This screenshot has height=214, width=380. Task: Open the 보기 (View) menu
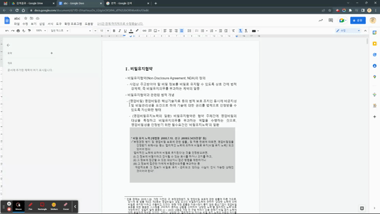coord(33,24)
